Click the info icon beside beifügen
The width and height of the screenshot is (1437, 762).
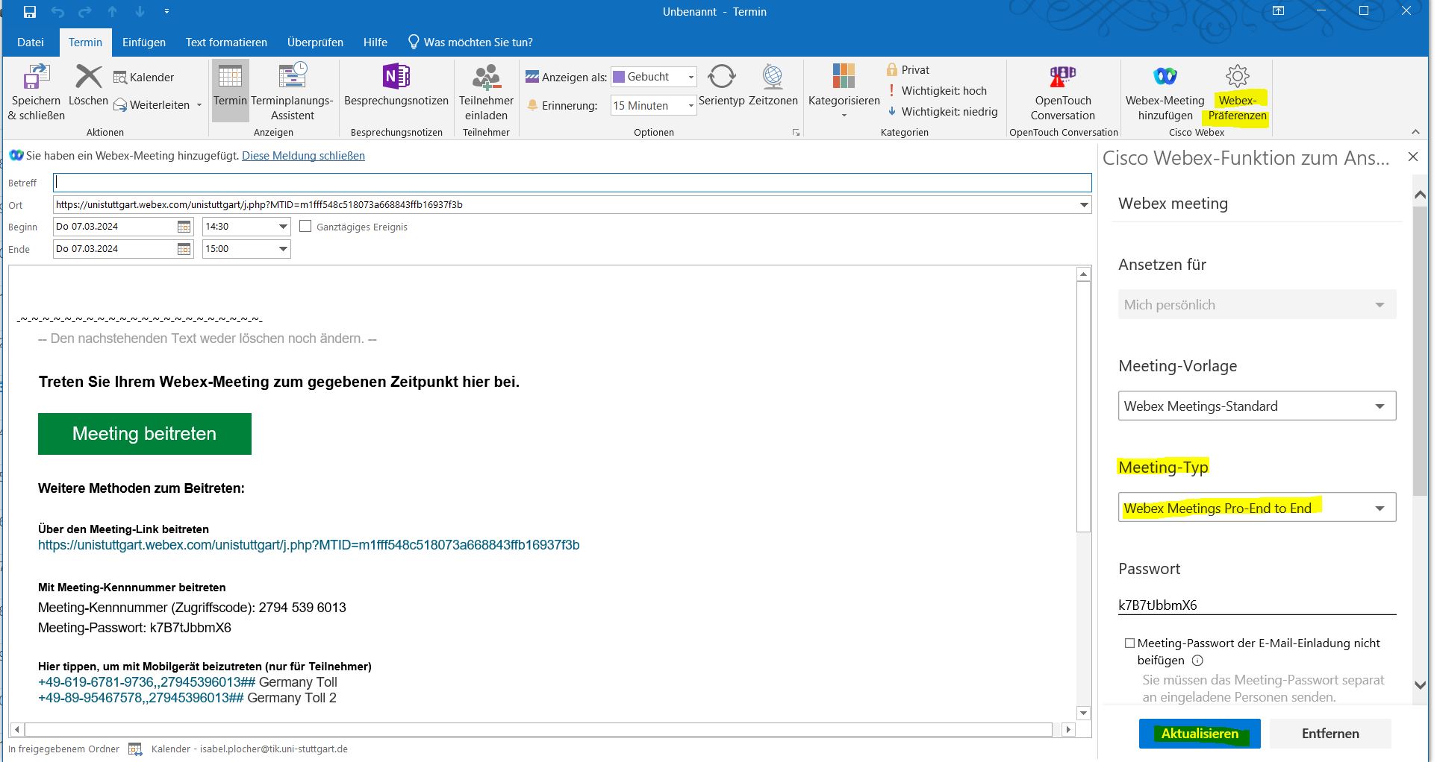coord(1197,661)
